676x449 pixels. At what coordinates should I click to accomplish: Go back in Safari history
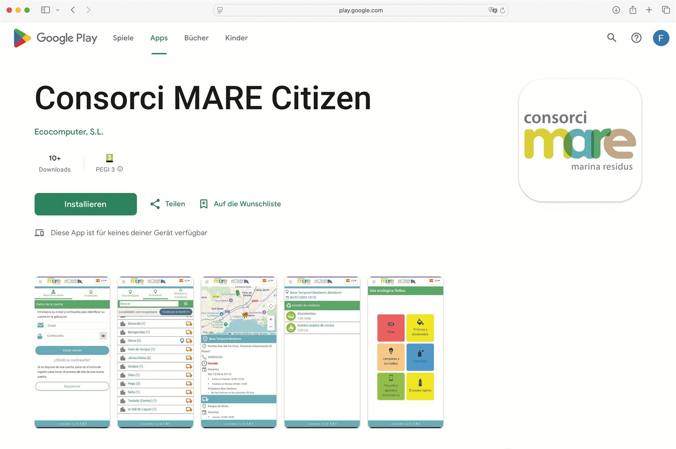pyautogui.click(x=73, y=10)
